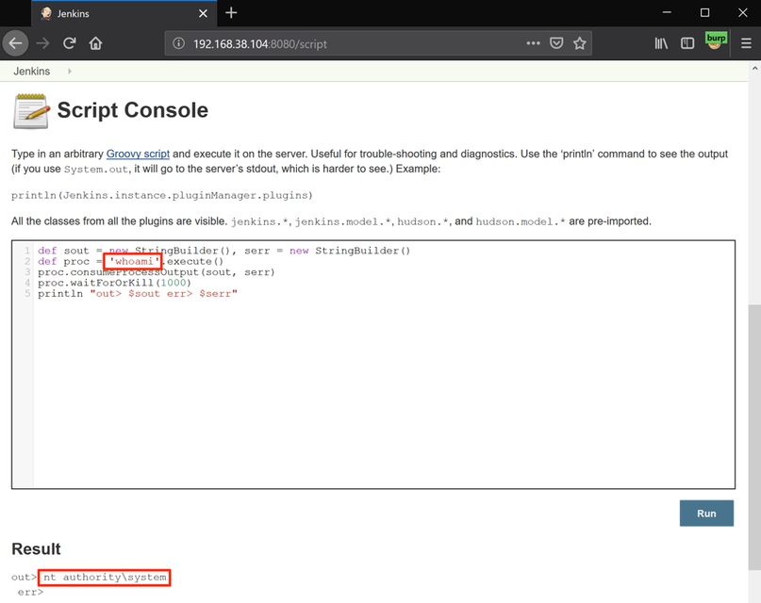Open the Firefox hamburger menu
This screenshot has height=603, width=761.
pos(745,43)
